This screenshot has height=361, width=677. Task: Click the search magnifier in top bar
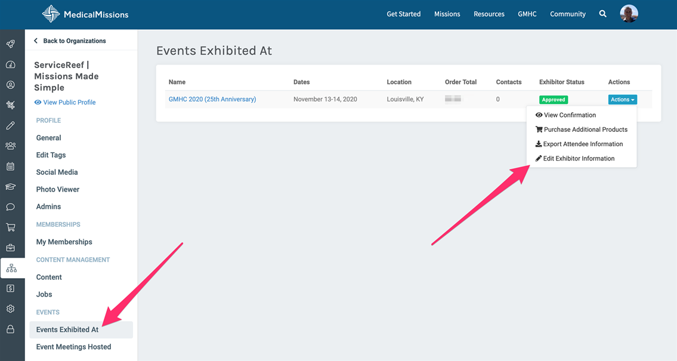coord(603,14)
